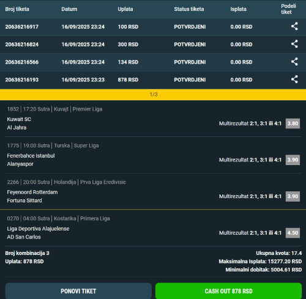This screenshot has height=299, width=306.
Task: Expand the 300 RSD ticket row
Action: click(x=153, y=45)
